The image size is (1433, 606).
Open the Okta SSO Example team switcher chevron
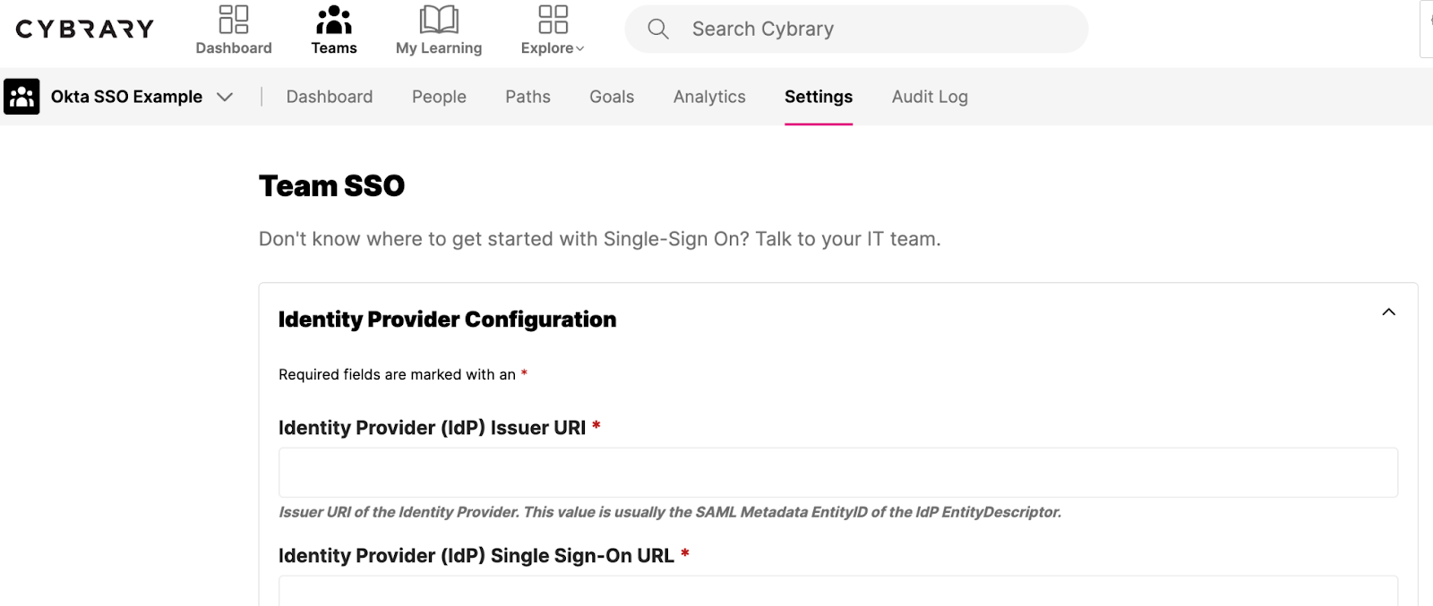pos(225,97)
